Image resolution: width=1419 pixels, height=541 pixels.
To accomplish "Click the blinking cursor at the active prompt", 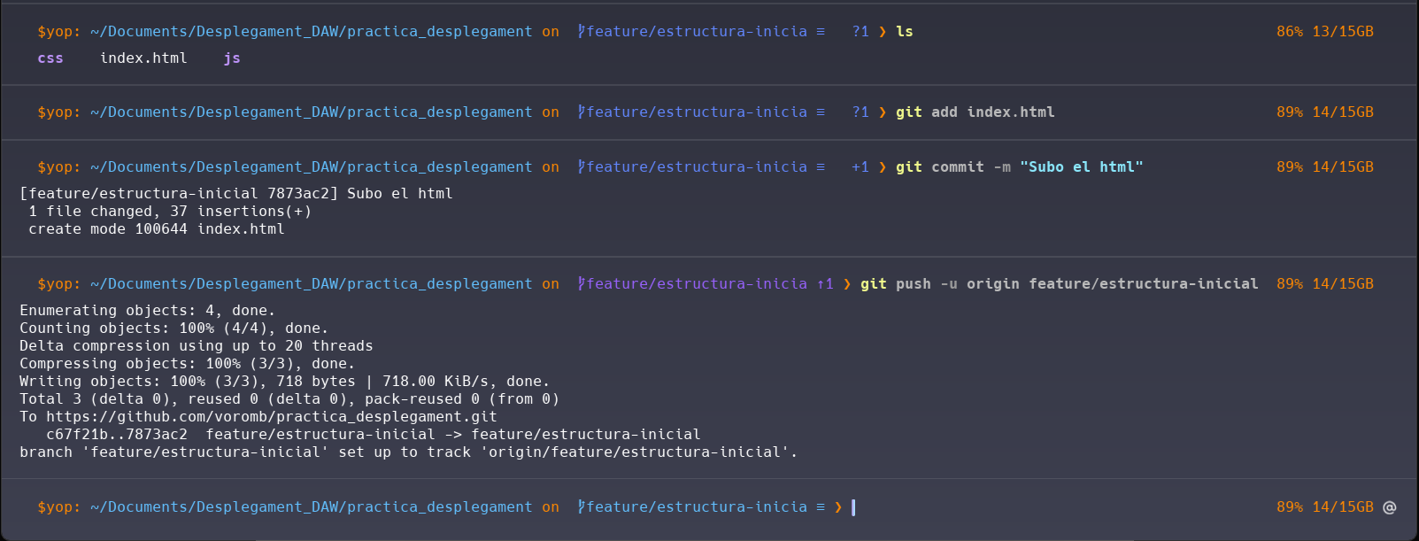I will (853, 507).
